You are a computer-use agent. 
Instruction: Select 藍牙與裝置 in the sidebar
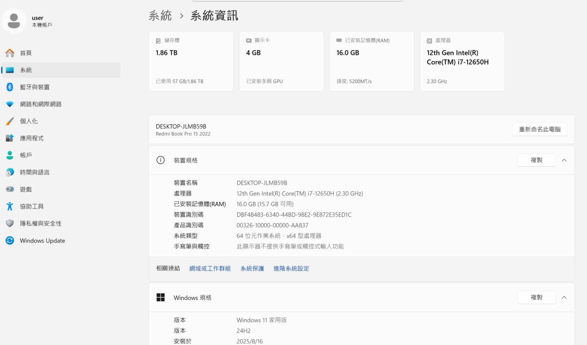(x=61, y=87)
